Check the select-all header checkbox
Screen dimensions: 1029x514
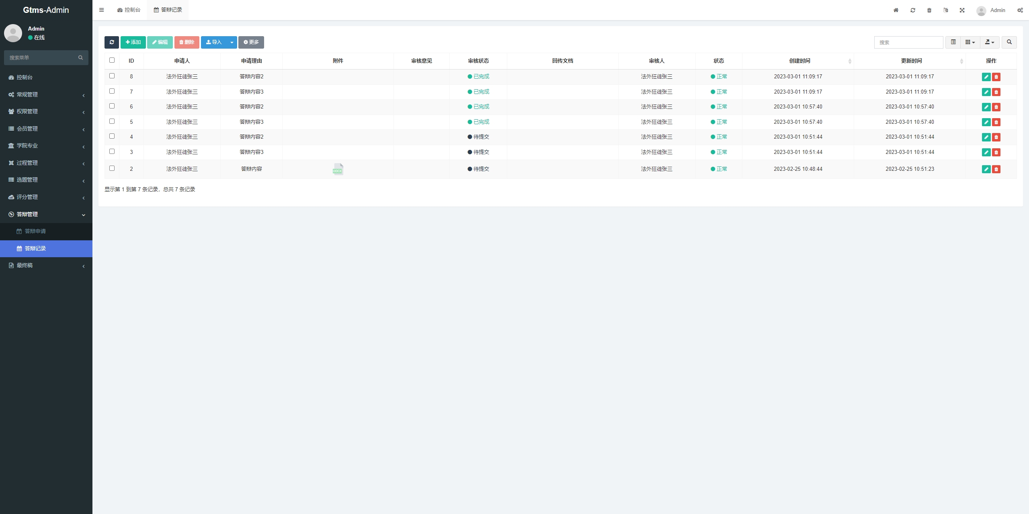112,60
